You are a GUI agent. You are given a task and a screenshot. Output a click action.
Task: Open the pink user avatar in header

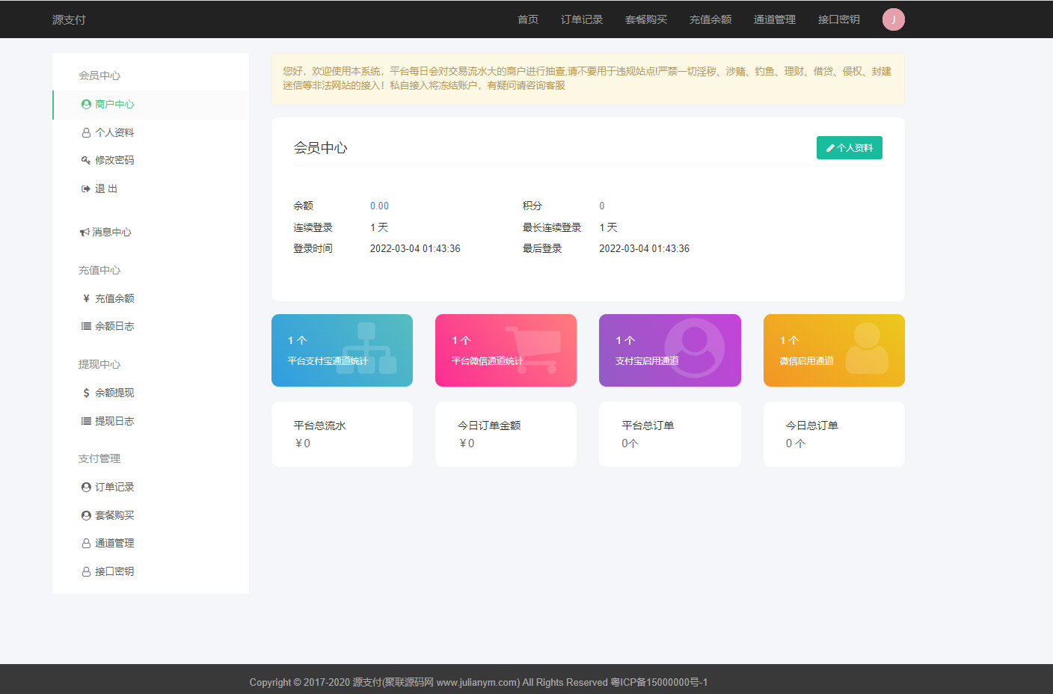[893, 19]
